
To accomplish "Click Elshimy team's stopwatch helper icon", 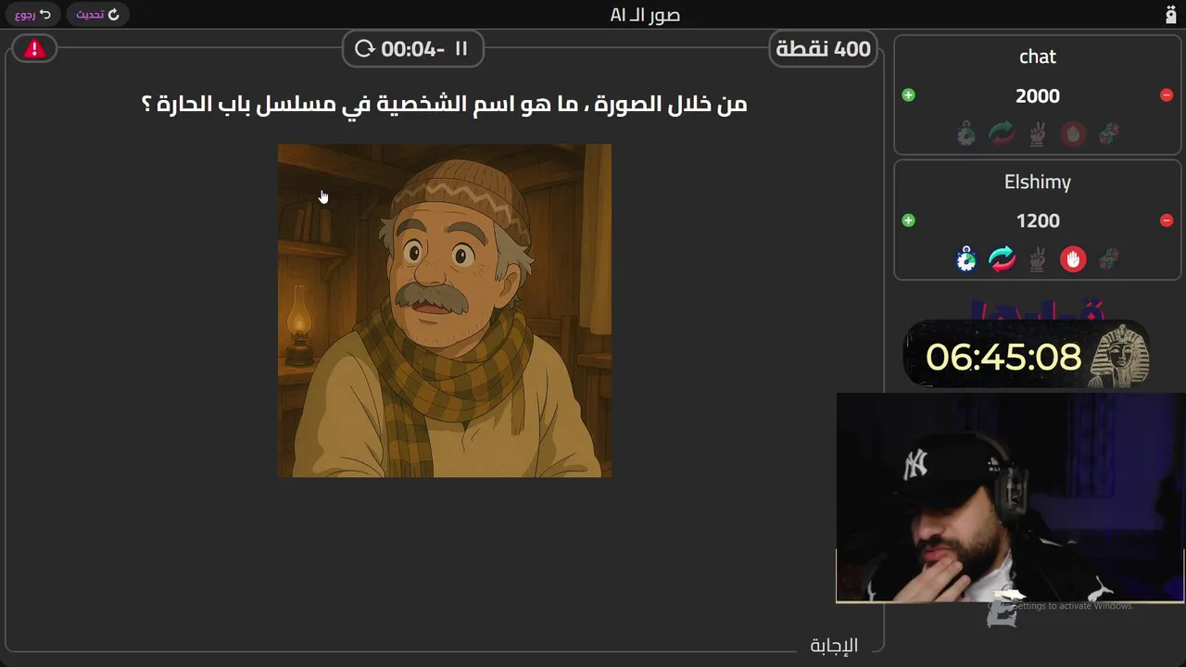I will [x=966, y=259].
